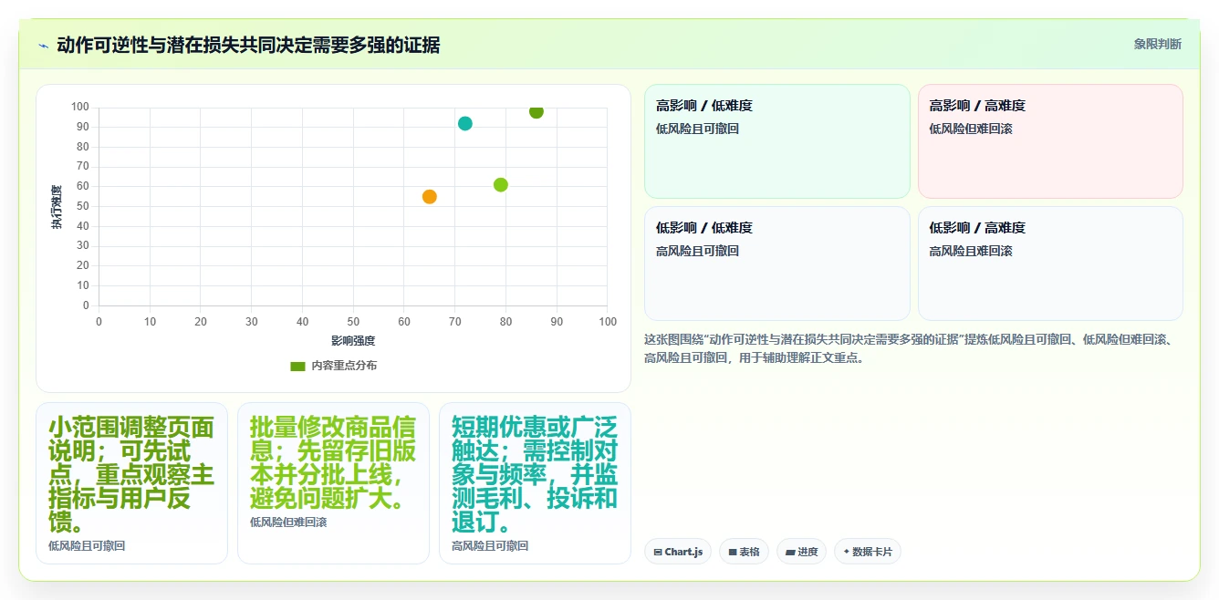This screenshot has height=600, width=1219.
Task: Click 低风险且可撤回 in the green quadrant card
Action: pos(697,129)
